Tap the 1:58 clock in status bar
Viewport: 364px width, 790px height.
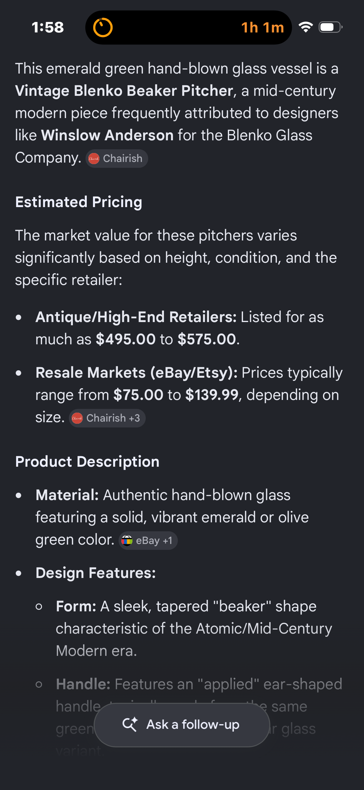(x=48, y=27)
